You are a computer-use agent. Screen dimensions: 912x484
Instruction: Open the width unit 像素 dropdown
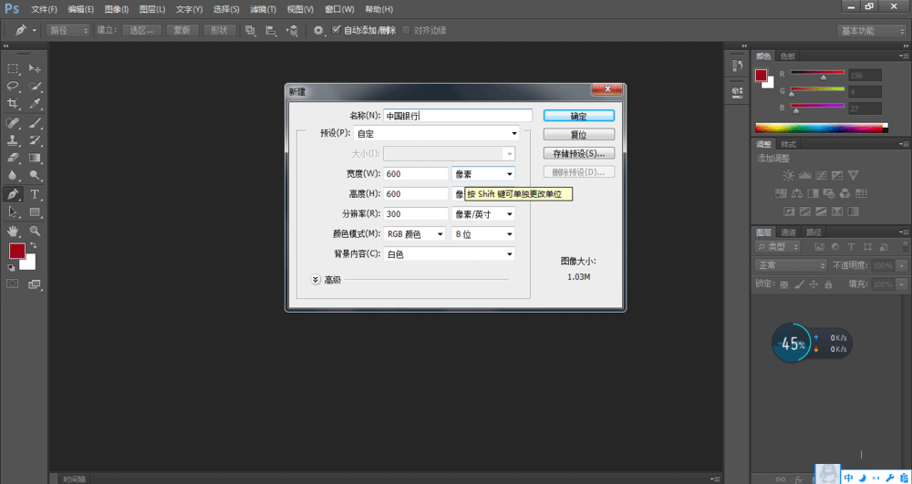[x=483, y=174]
